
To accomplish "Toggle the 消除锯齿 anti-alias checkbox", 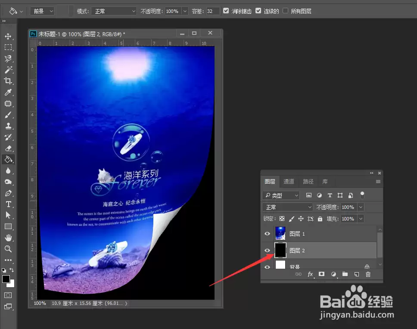I will pos(226,11).
